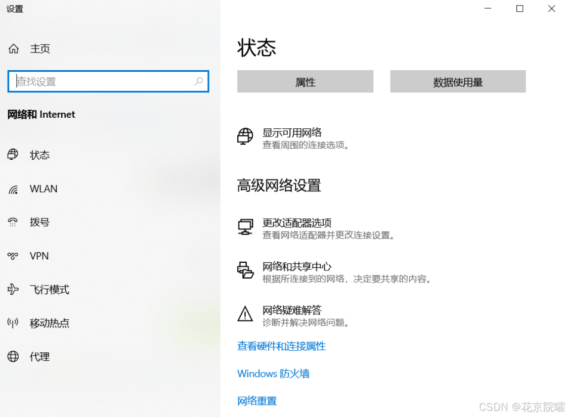Maximize the Settings window

(x=519, y=8)
